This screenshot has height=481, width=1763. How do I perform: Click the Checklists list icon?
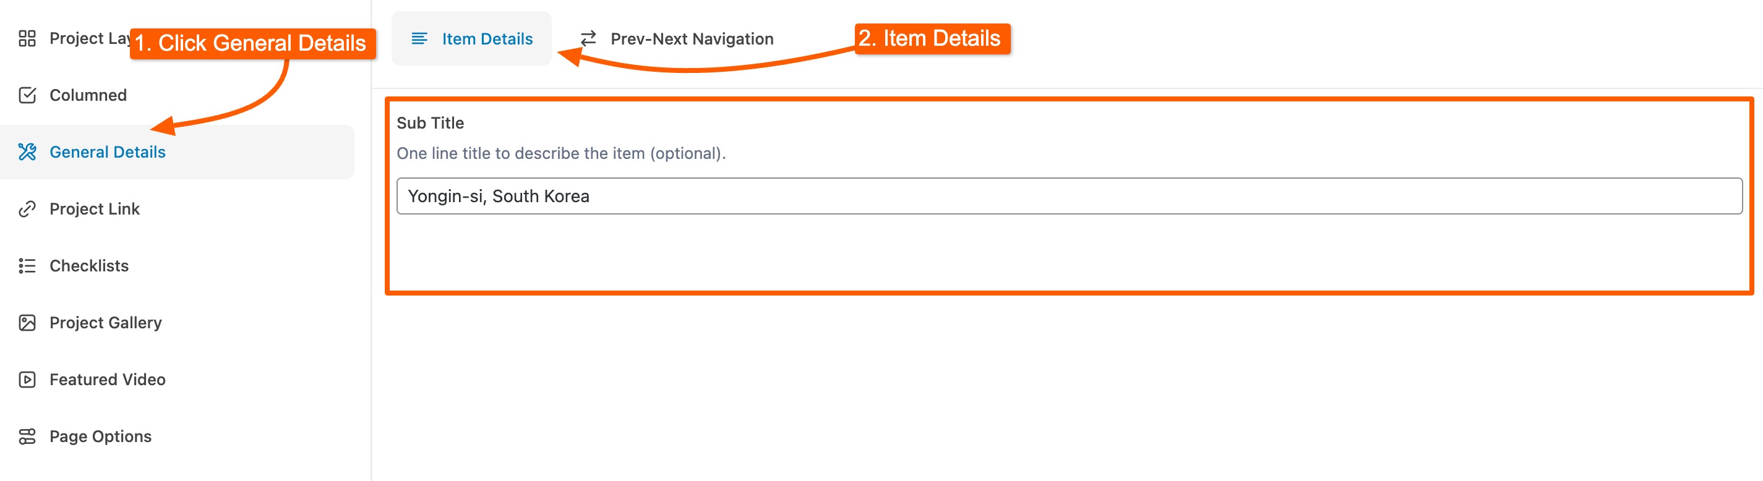[x=27, y=265]
